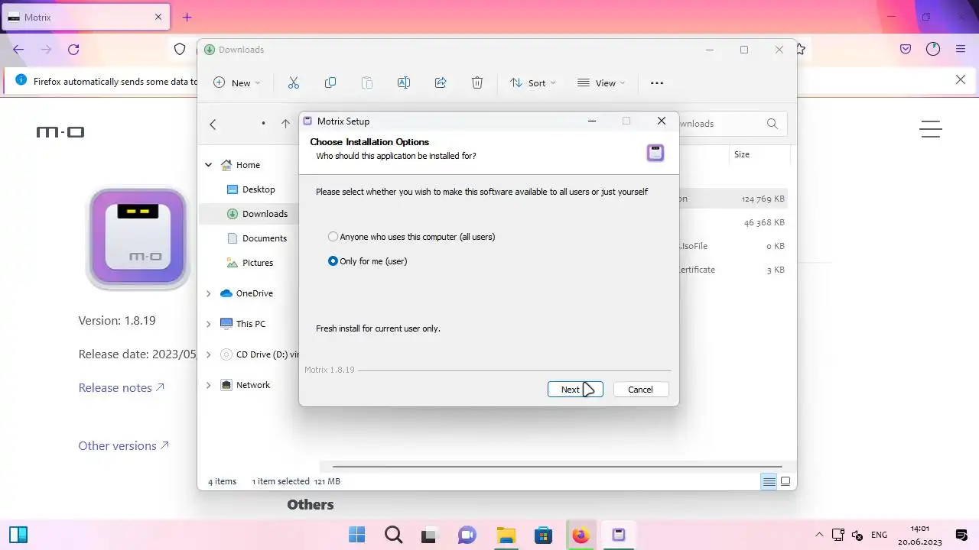Click the search magnifier in Explorer

(772, 124)
